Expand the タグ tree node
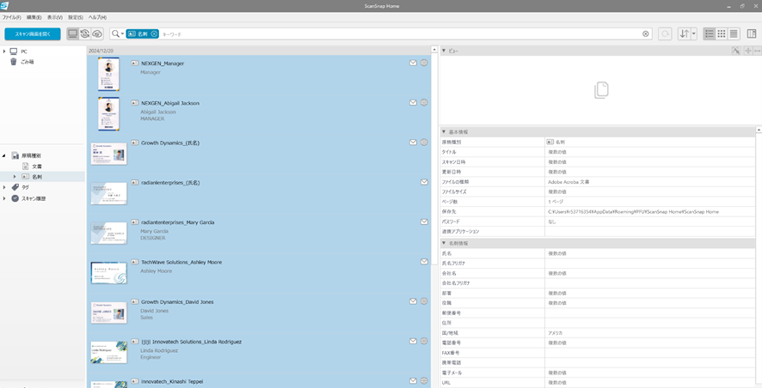762x388 pixels. 4,187
